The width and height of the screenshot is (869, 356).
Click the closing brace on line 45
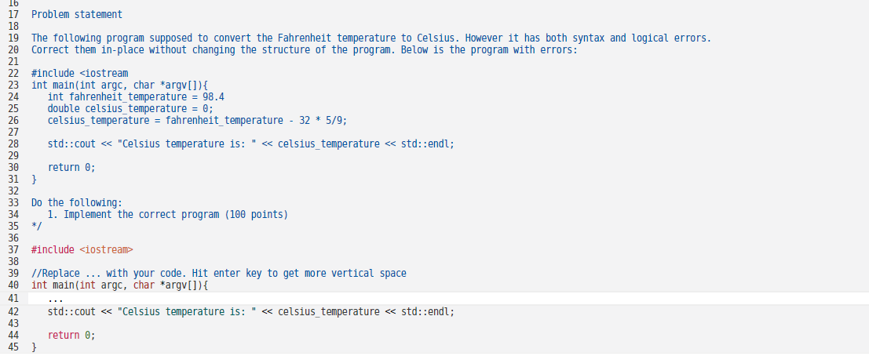tap(34, 347)
